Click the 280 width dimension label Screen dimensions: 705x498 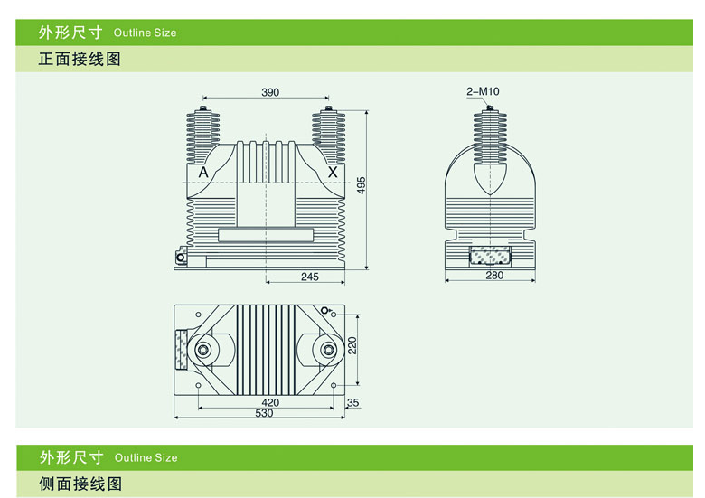click(x=494, y=276)
